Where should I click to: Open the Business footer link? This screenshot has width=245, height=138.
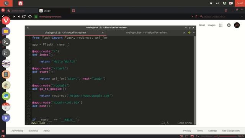33,131
